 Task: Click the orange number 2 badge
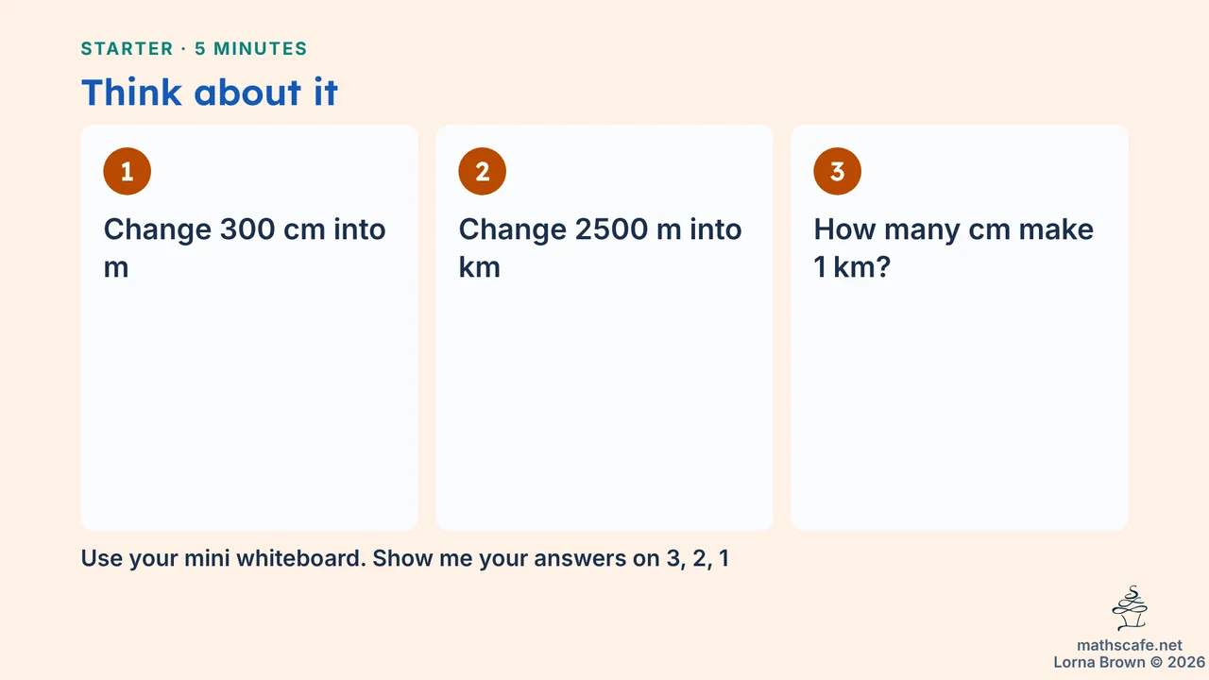pos(483,171)
